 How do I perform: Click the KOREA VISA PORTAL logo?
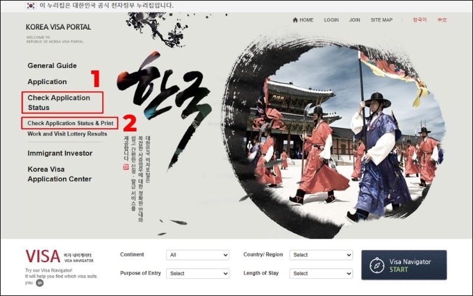tap(58, 27)
